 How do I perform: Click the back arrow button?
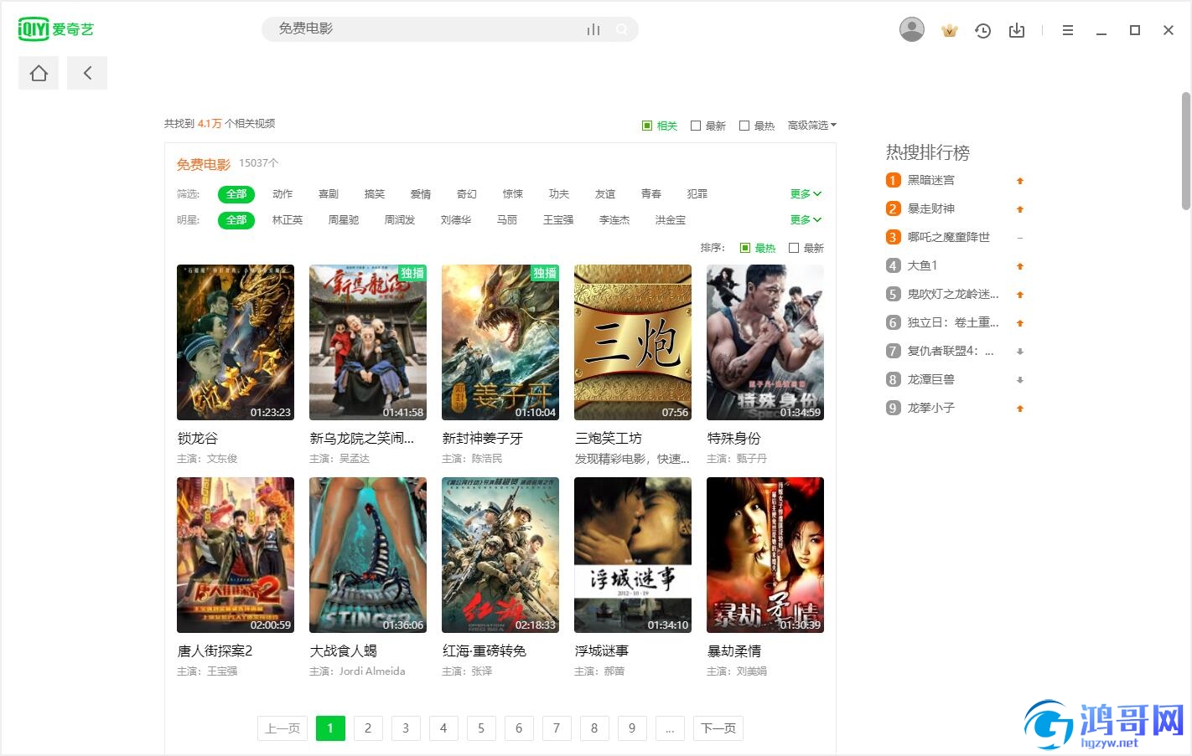(87, 74)
